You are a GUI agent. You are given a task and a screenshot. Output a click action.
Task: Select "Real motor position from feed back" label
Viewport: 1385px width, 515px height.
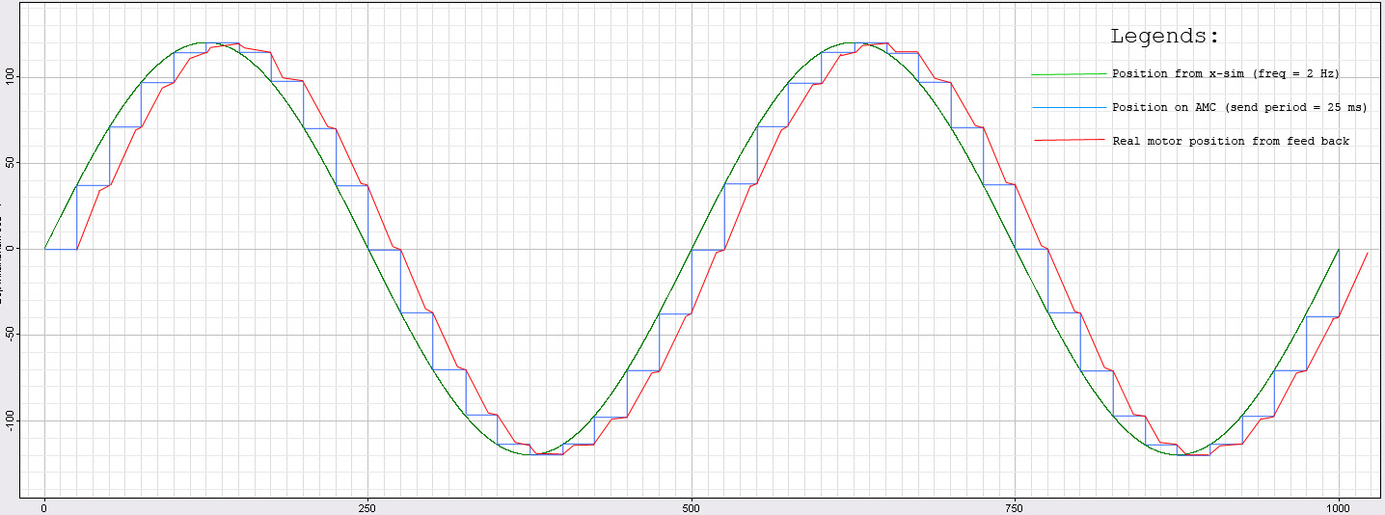coord(1231,141)
